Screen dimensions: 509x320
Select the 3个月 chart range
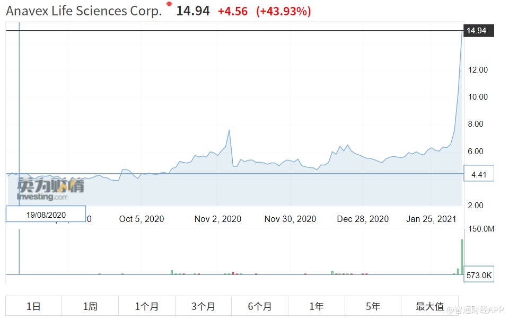pos(203,306)
